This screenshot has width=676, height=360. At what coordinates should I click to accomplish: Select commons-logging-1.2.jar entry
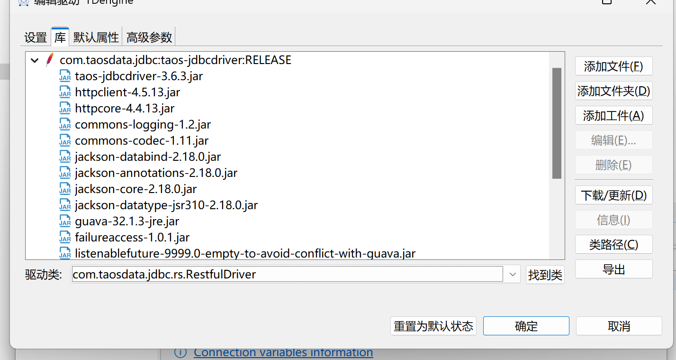point(143,125)
